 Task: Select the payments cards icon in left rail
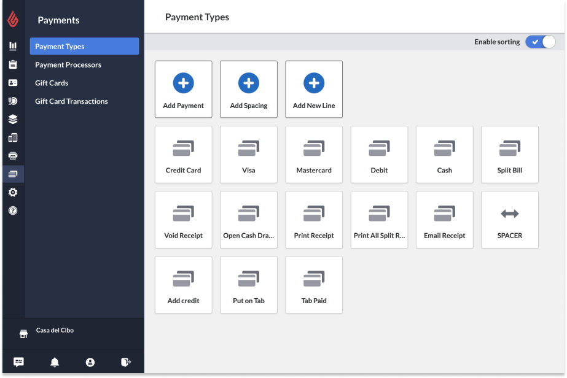(x=13, y=174)
